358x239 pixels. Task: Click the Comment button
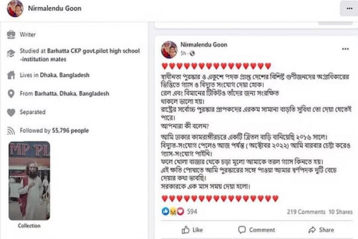(257, 230)
